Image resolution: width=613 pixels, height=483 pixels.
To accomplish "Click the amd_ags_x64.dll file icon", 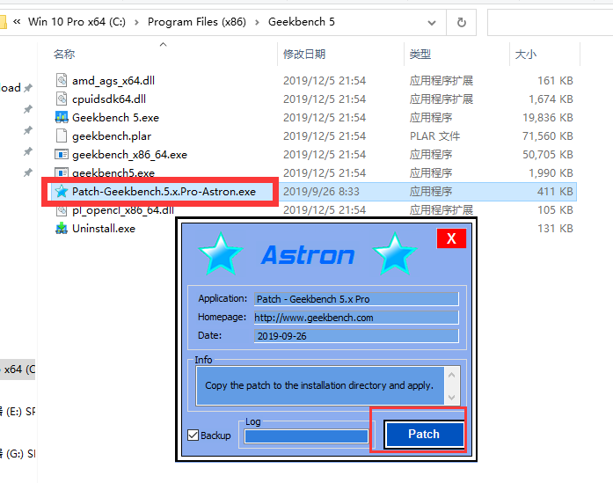I will click(62, 80).
